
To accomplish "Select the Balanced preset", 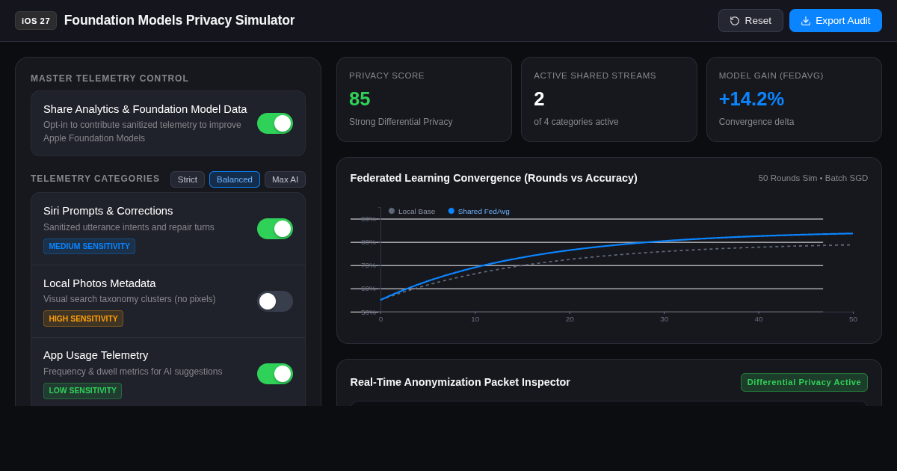I will (235, 179).
